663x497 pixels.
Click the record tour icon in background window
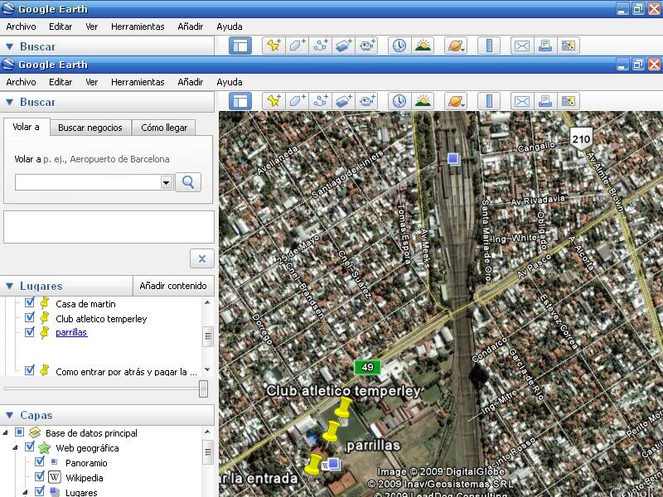(x=366, y=46)
